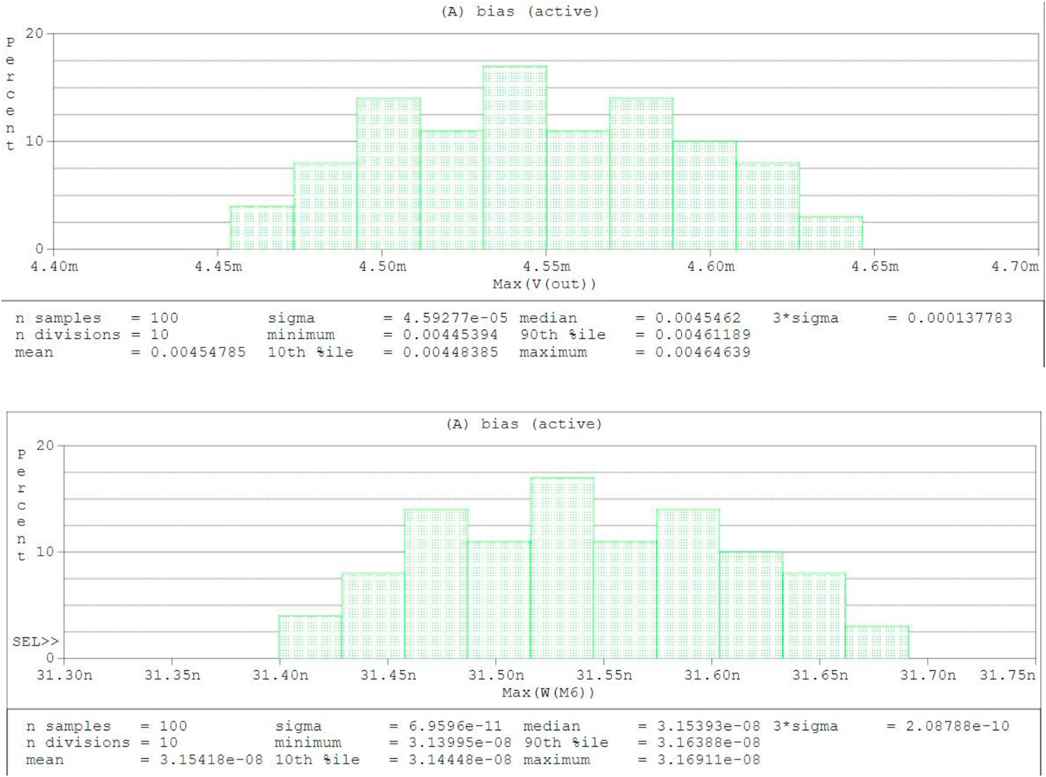Click the rightmost bar of the Max(W(M6)) histogram
The height and width of the screenshot is (777, 1046).
tap(877, 642)
